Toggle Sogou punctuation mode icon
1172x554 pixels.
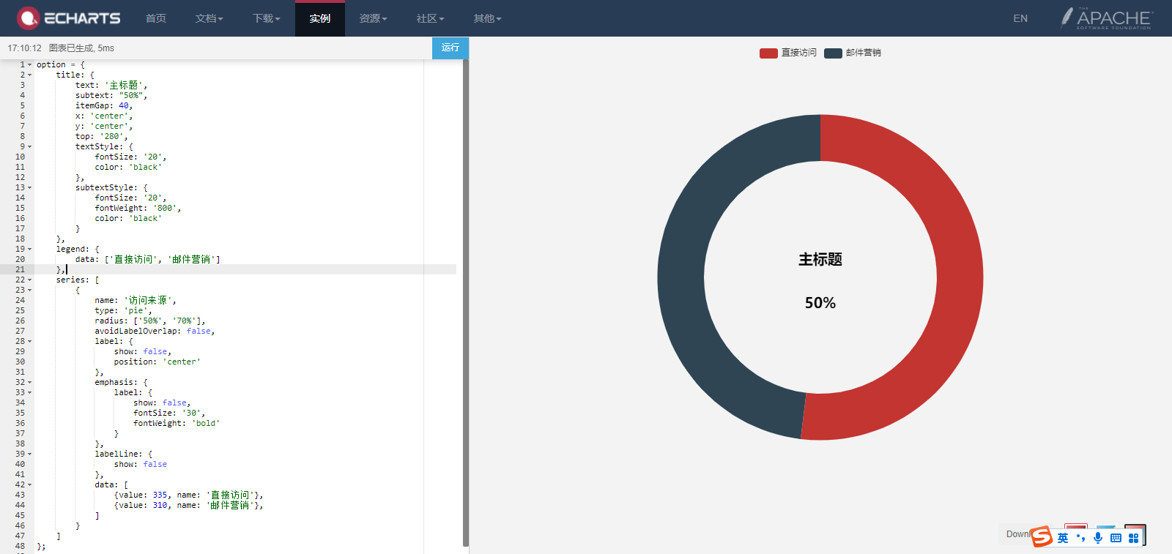[x=1080, y=538]
